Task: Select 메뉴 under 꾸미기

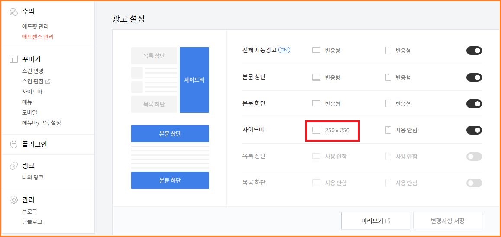Action: pyautogui.click(x=27, y=102)
